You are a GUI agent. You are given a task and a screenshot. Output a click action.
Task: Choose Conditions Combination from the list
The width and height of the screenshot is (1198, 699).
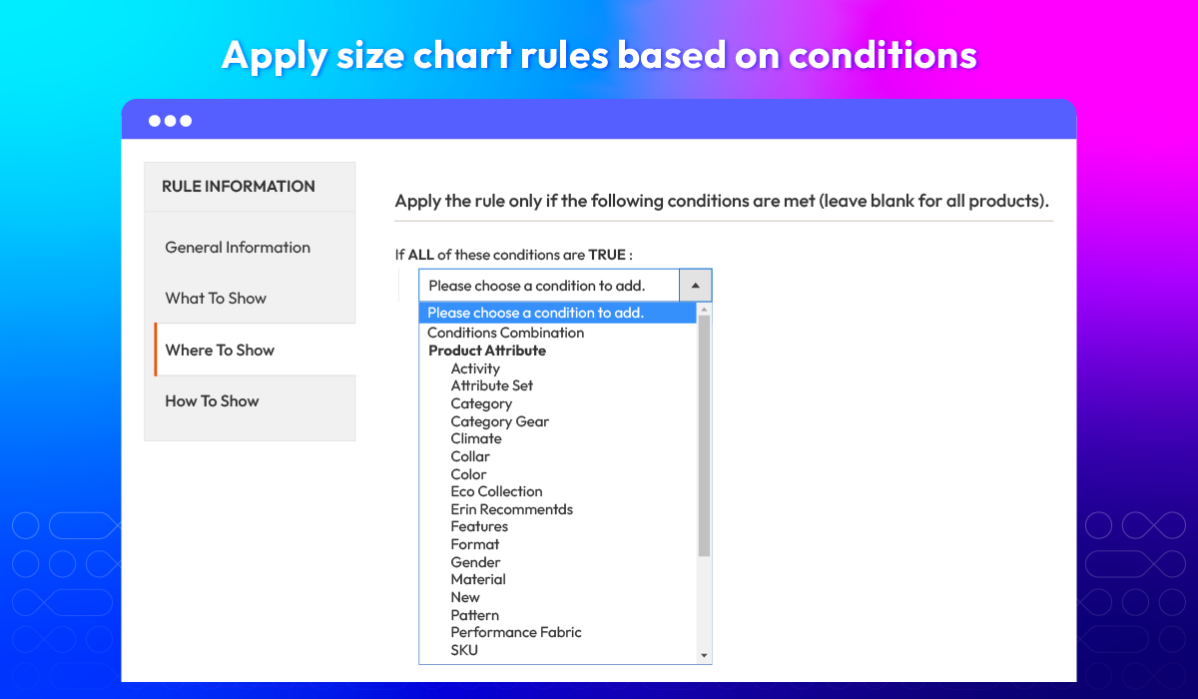(x=505, y=333)
